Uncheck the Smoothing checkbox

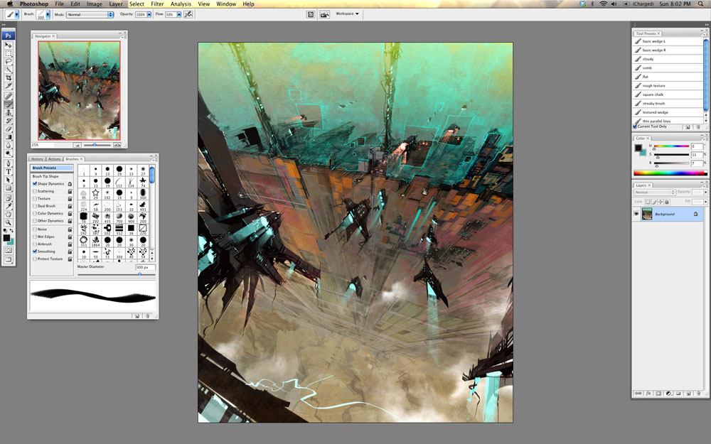[x=35, y=251]
